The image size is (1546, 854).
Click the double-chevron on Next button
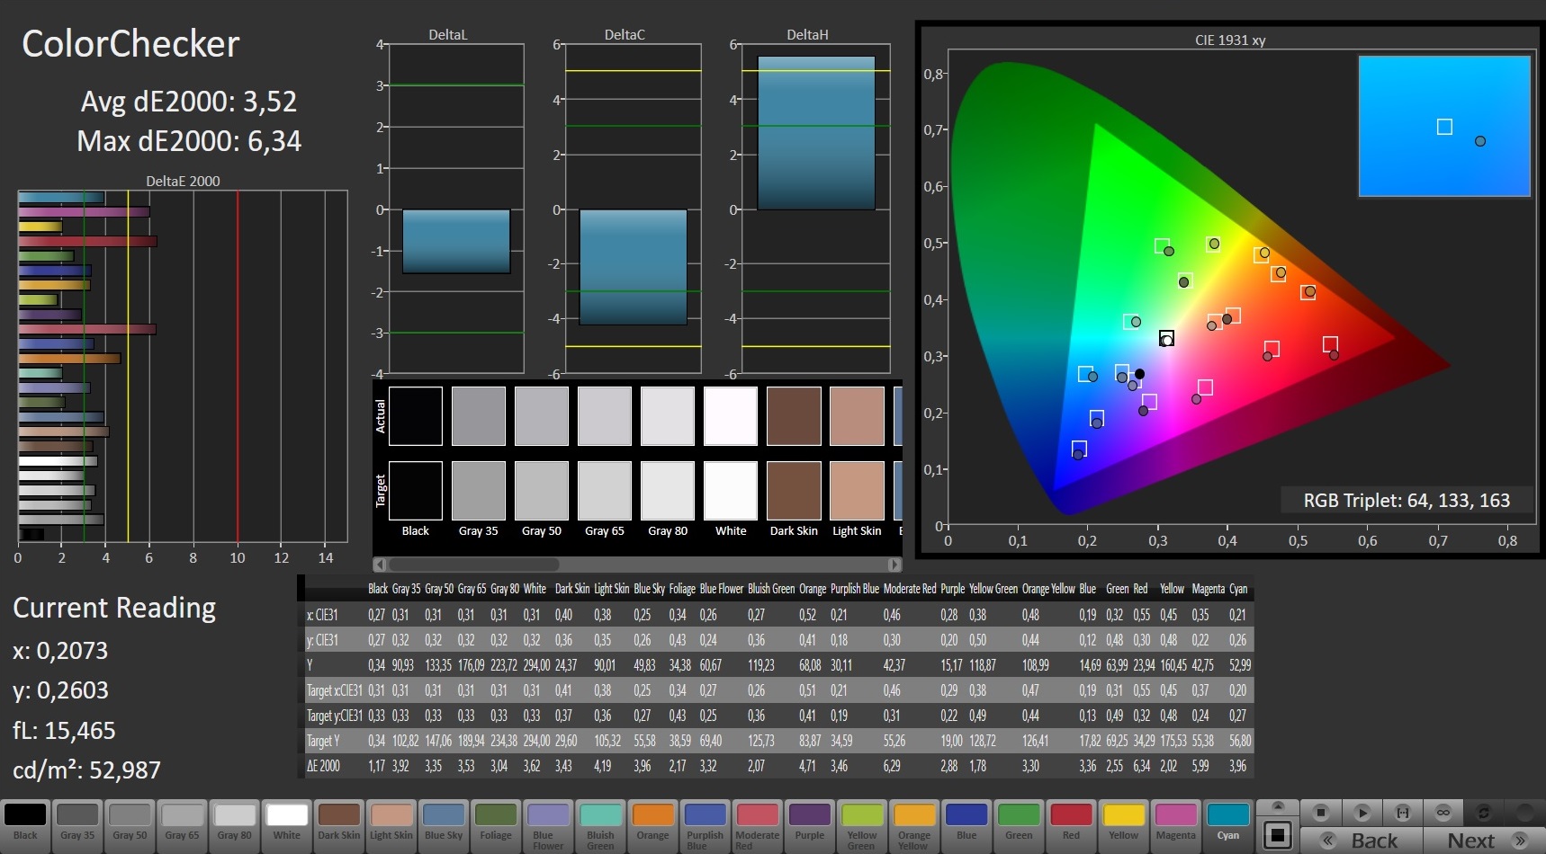(x=1521, y=841)
